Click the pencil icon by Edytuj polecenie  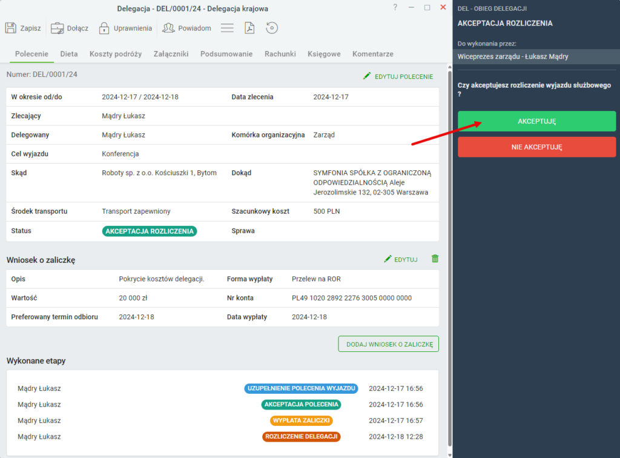click(x=367, y=76)
